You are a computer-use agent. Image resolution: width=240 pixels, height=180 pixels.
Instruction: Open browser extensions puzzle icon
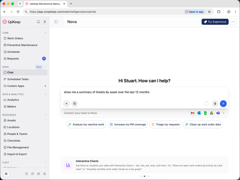[219, 12]
